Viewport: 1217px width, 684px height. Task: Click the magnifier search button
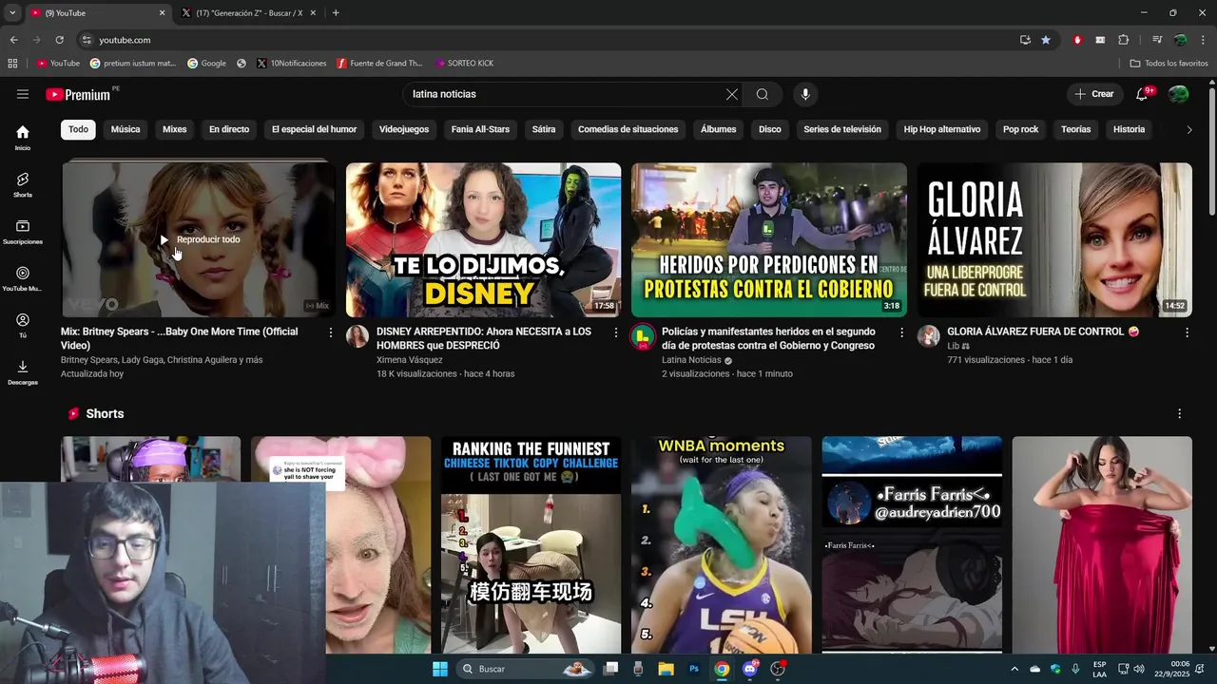pos(763,94)
